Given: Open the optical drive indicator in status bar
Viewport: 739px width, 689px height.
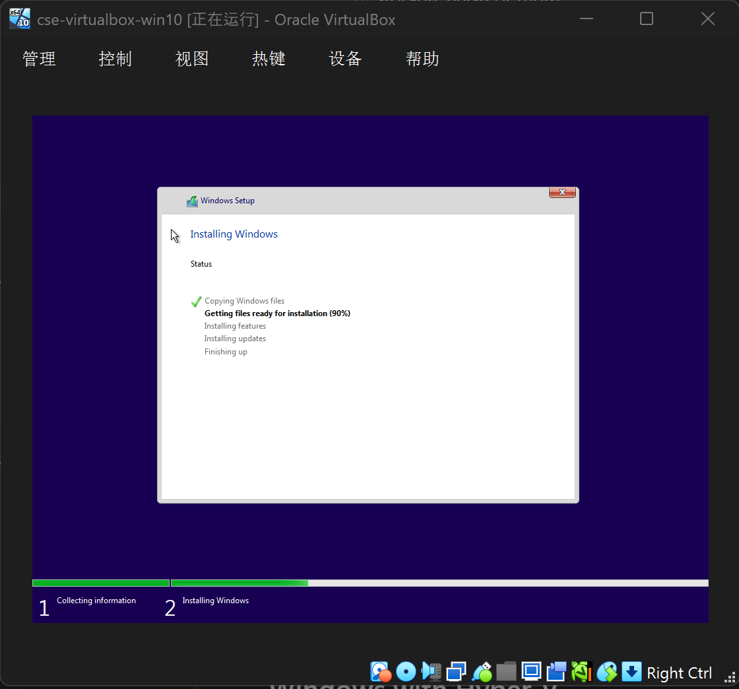Looking at the screenshot, I should tap(406, 672).
